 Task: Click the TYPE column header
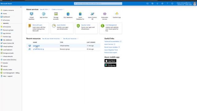[x=62, y=42]
